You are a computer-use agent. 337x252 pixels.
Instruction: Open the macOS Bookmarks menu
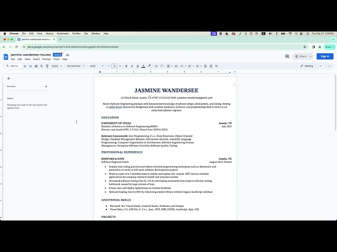coord(63,34)
